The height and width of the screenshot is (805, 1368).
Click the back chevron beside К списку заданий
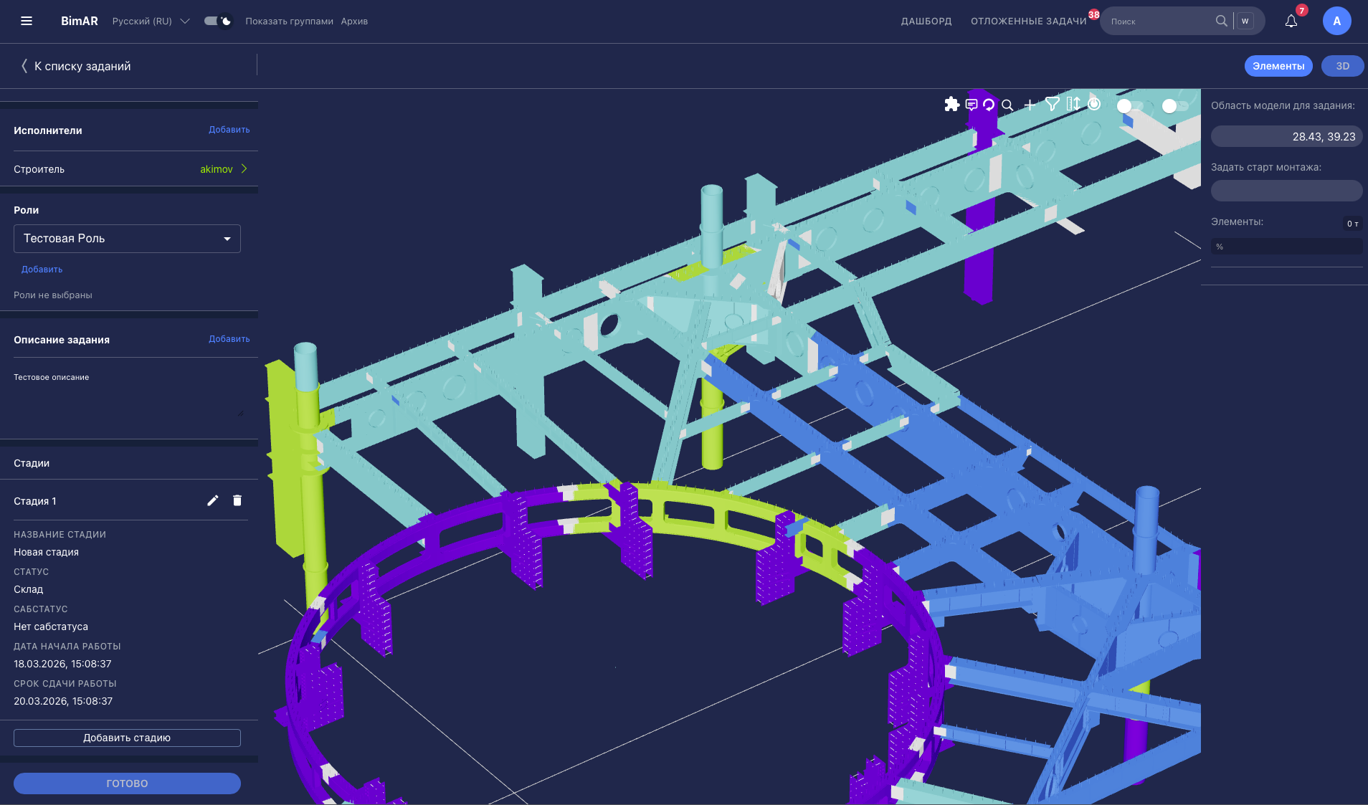(24, 66)
